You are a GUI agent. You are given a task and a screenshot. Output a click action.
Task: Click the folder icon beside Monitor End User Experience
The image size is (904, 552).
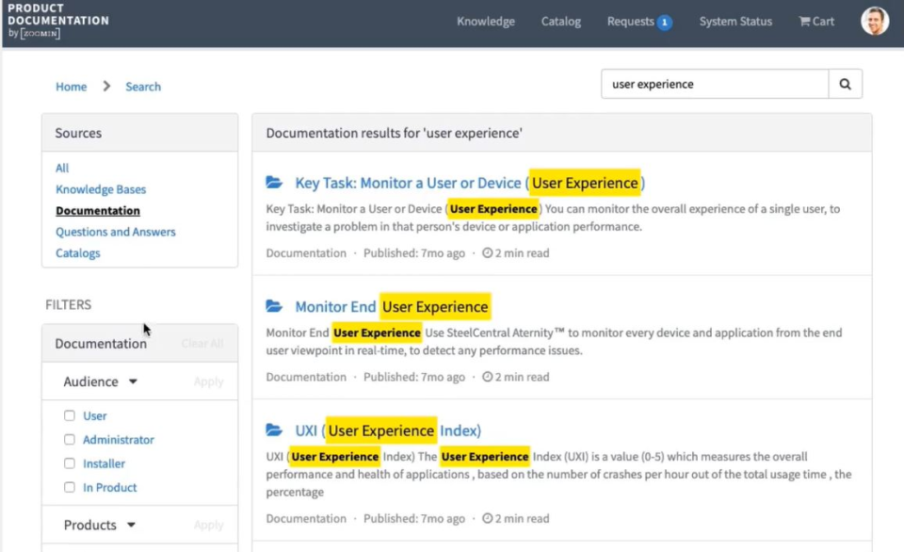click(276, 306)
